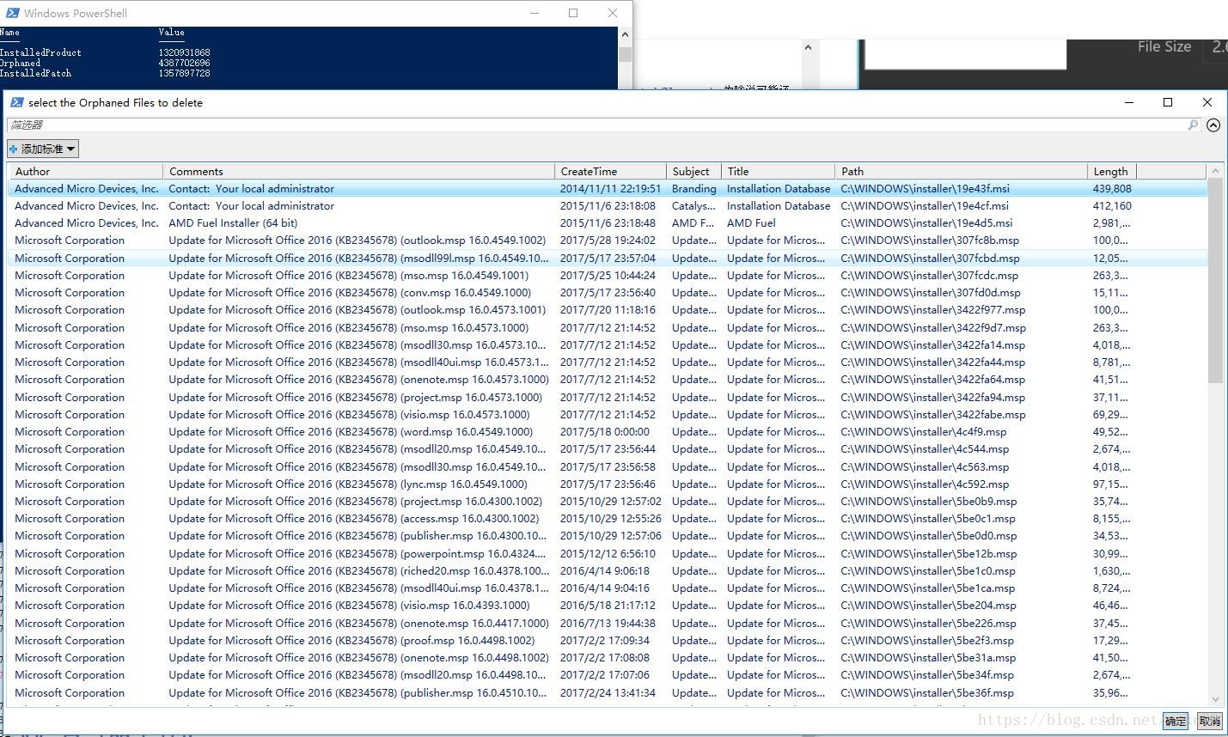Select row onenote.msp 16.0.4417.1000

point(607,623)
